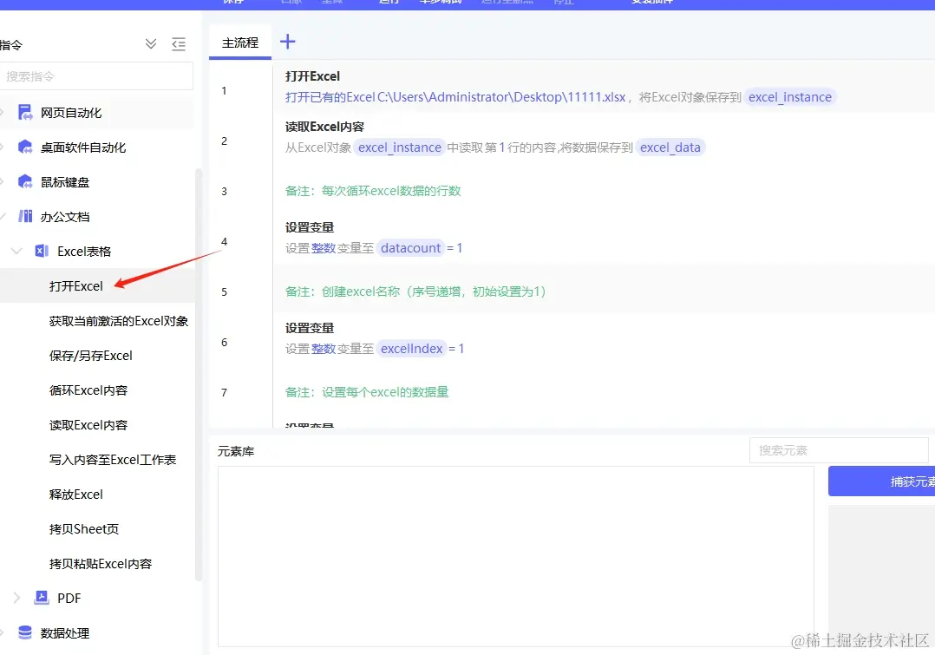Select 循环Excel内容 command
This screenshot has width=935, height=655.
click(88, 390)
